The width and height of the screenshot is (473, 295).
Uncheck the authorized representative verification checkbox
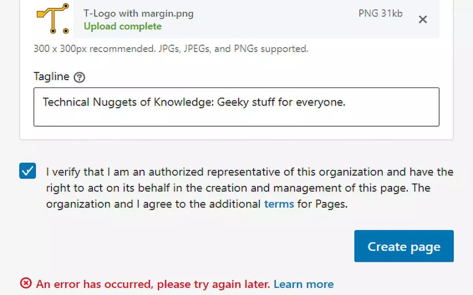(x=28, y=171)
